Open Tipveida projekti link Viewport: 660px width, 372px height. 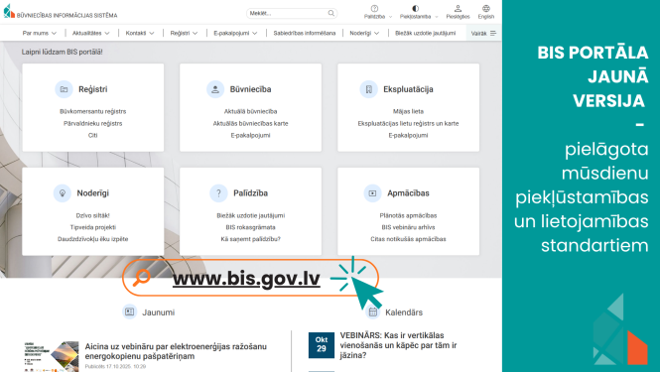tap(92, 227)
